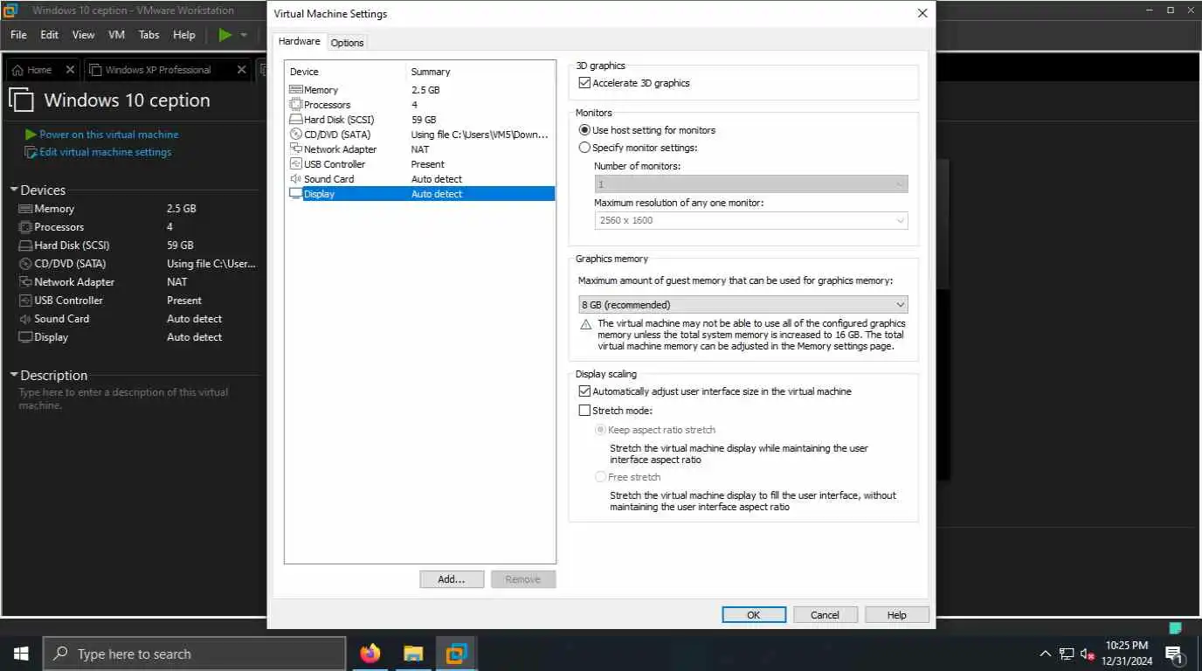Screen dimensions: 1202x671
Task: Click Network Adapter icon in main Devices panel
Action: click(x=25, y=282)
